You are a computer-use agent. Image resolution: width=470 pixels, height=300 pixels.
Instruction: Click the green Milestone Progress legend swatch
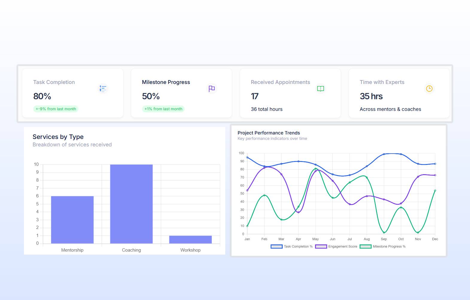(366, 247)
